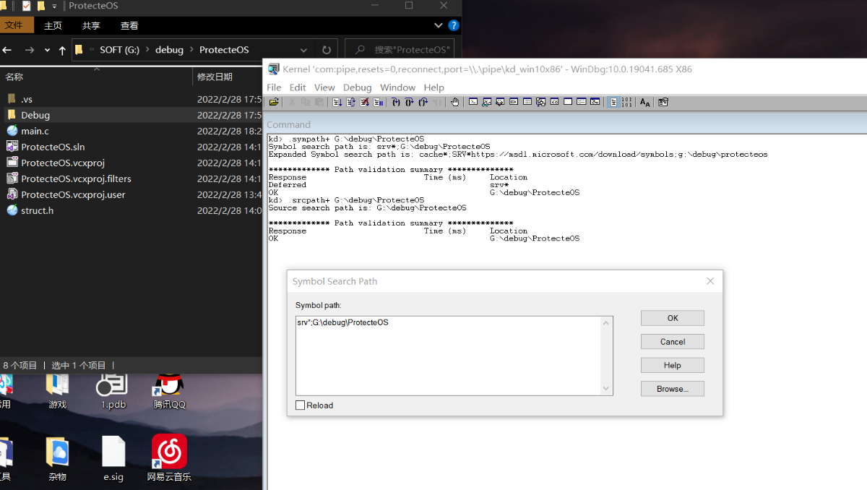
Task: Open the Disassembly window toolbar icon
Action: pyautogui.click(x=554, y=102)
